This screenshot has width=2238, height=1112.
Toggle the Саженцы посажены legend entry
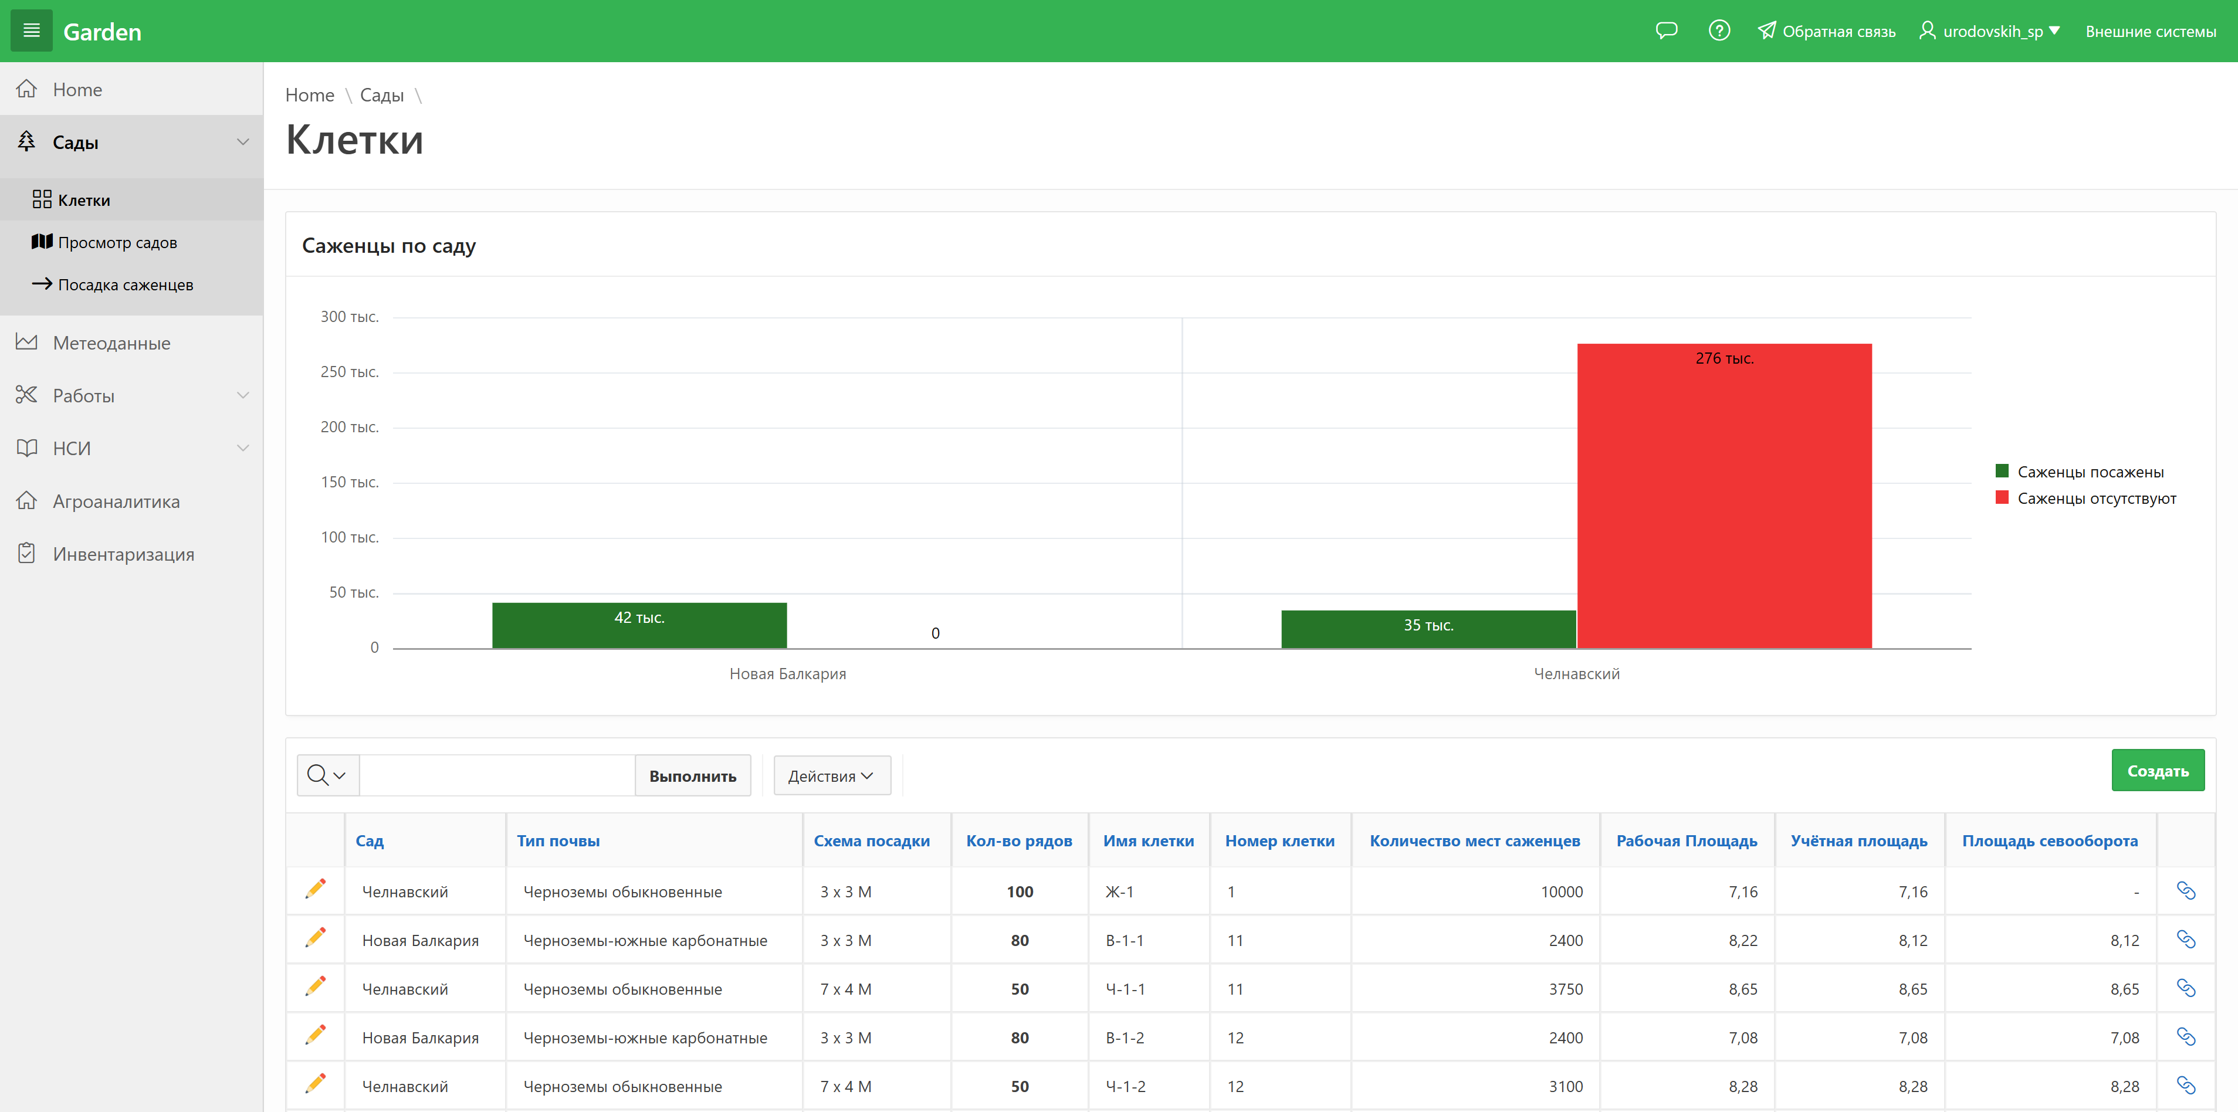[x=2088, y=472]
